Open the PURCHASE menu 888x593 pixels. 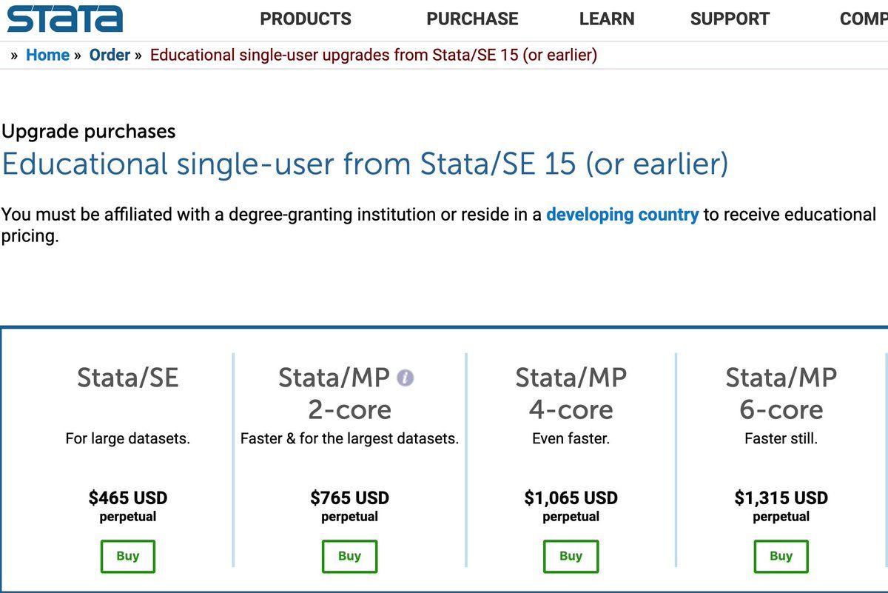tap(472, 19)
